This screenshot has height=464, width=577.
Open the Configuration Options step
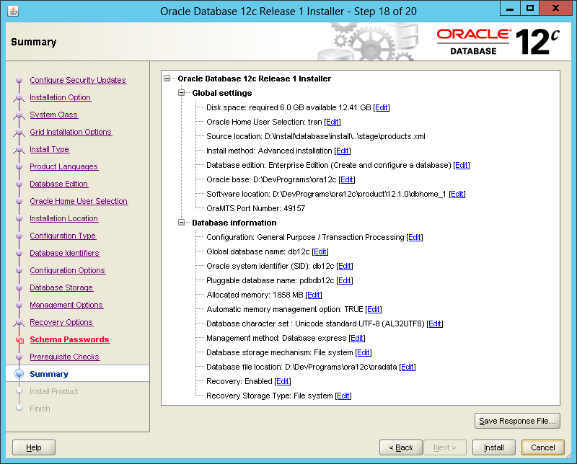click(67, 270)
